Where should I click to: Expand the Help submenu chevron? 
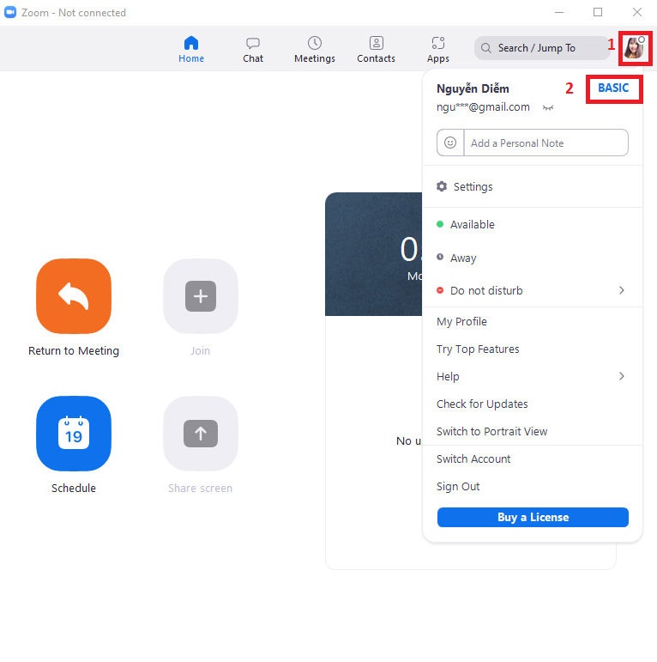click(622, 376)
